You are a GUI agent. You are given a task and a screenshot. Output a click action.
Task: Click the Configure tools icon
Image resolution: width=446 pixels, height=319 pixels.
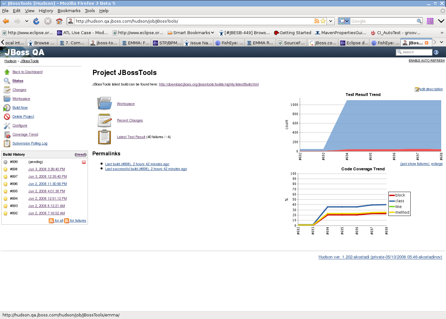pos(7,125)
